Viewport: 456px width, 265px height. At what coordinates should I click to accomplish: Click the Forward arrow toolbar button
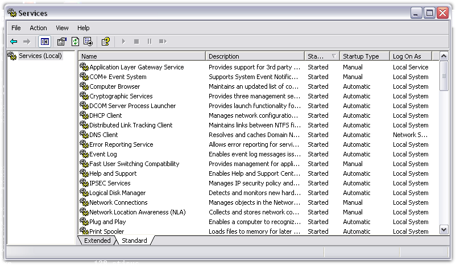coord(27,42)
